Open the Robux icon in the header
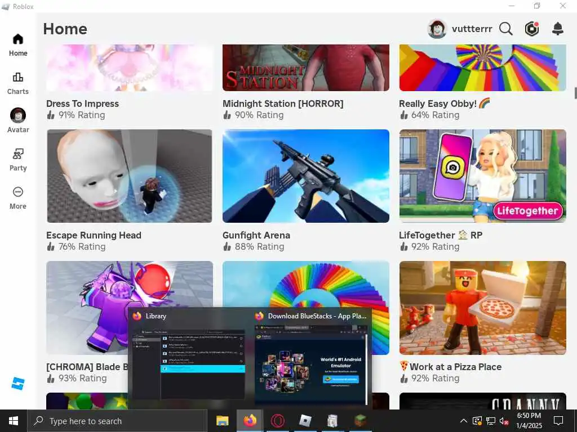The image size is (577, 432). [x=532, y=29]
